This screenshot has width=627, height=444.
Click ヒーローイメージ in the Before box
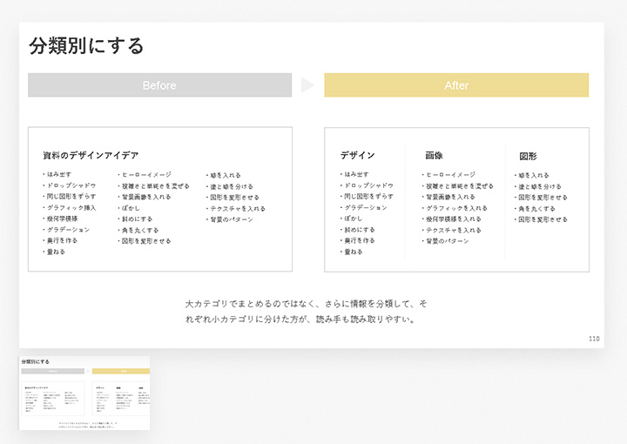[x=147, y=175]
